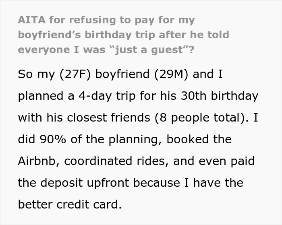Click the word "deposit"
The height and width of the screenshot is (225, 282).
click(62, 184)
